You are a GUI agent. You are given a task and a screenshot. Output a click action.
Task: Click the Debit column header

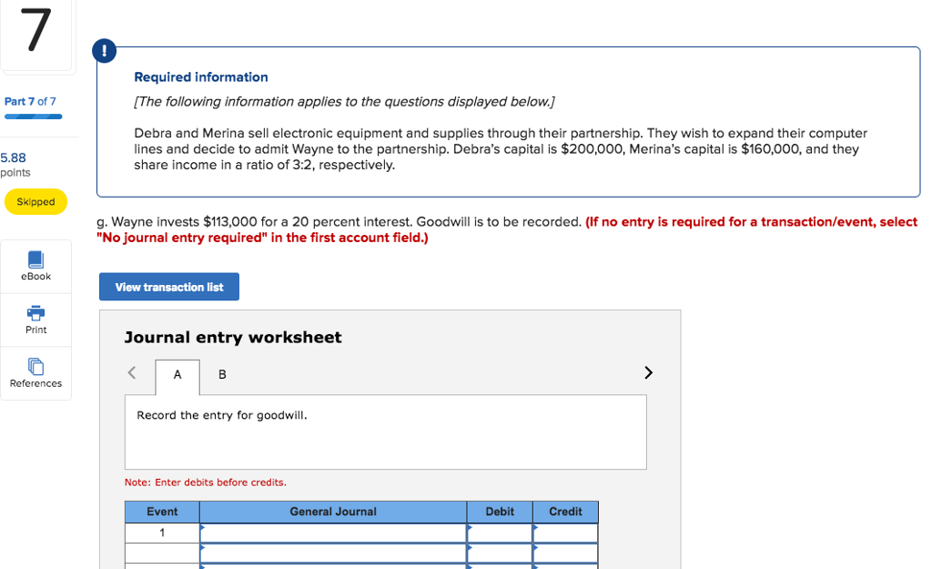(500, 512)
